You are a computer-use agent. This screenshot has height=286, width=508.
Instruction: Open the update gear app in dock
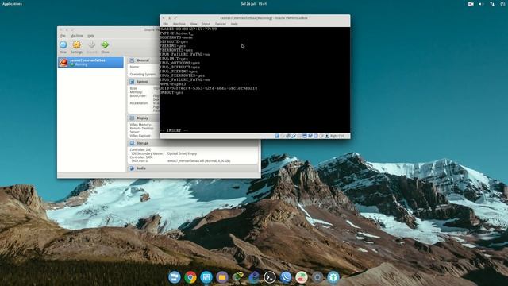pyautogui.click(x=333, y=277)
